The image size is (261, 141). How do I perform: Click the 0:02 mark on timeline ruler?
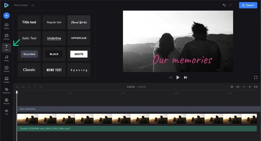coord(123,93)
